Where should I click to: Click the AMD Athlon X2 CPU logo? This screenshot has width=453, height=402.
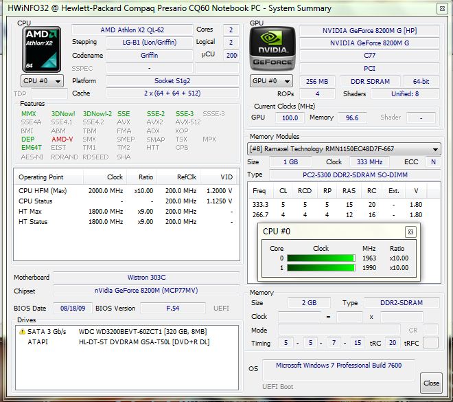click(x=42, y=49)
